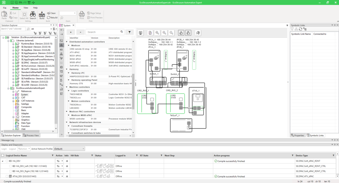
Task: Check the HA_DEV device checkbox
Action: coord(7,161)
